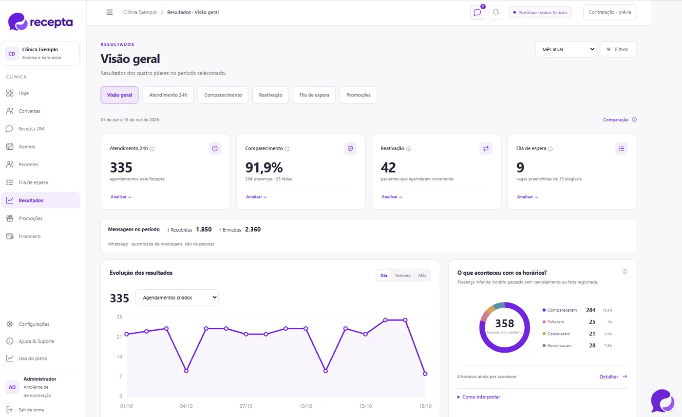Screen dimensions: 682x417
Task: Click the shield icon on Comparecimento card
Action: click(x=350, y=148)
